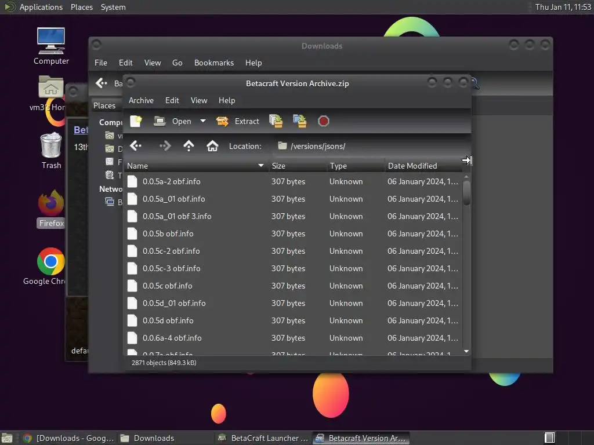This screenshot has width=594, height=445.
Task: Open an archive via the Open button
Action: point(172,121)
